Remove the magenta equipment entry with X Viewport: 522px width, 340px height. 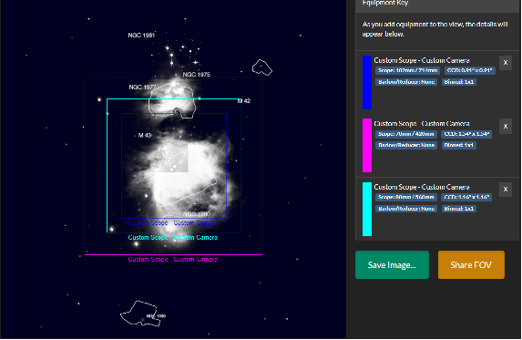506,126
